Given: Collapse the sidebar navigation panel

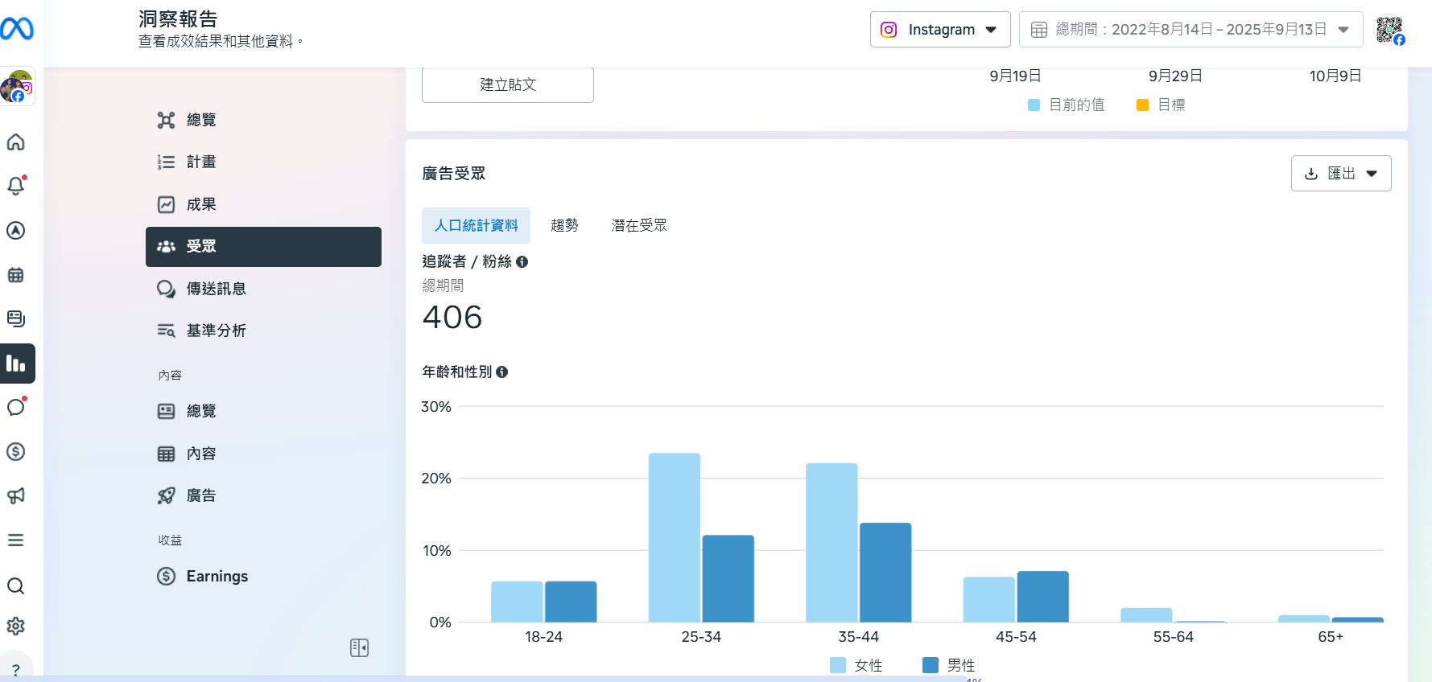Looking at the screenshot, I should point(359,647).
